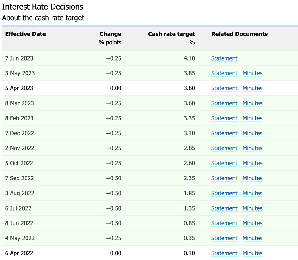Select the '7 Sep 2022' date cell
The height and width of the screenshot is (260, 298).
pyautogui.click(x=20, y=178)
